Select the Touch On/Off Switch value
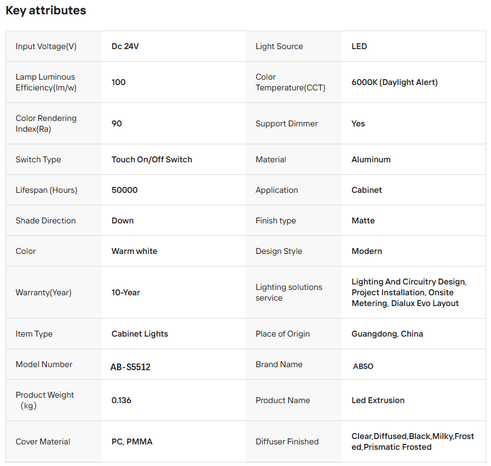 (x=152, y=159)
